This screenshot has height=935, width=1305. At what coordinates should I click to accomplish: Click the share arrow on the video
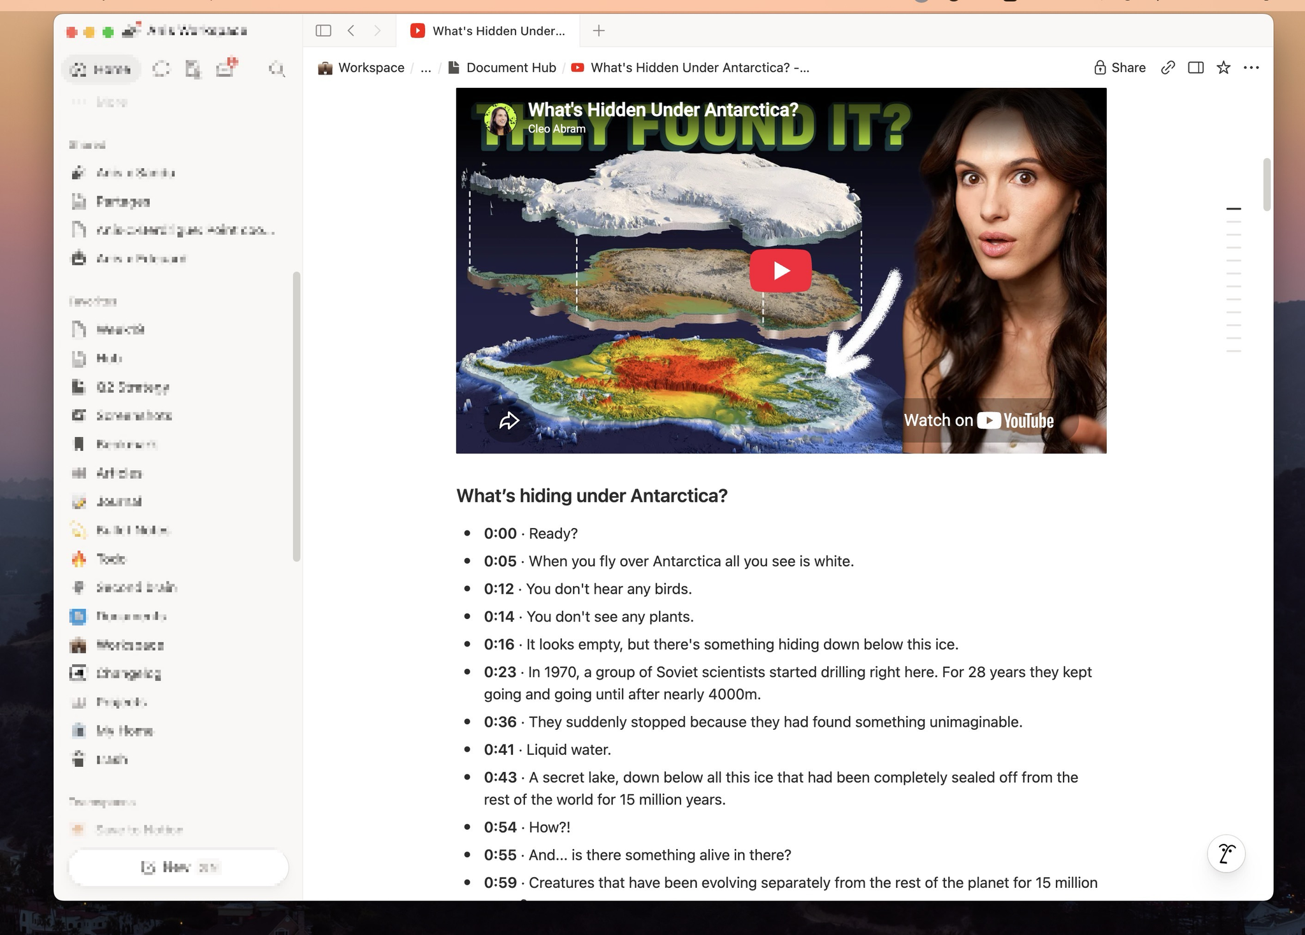(x=509, y=420)
